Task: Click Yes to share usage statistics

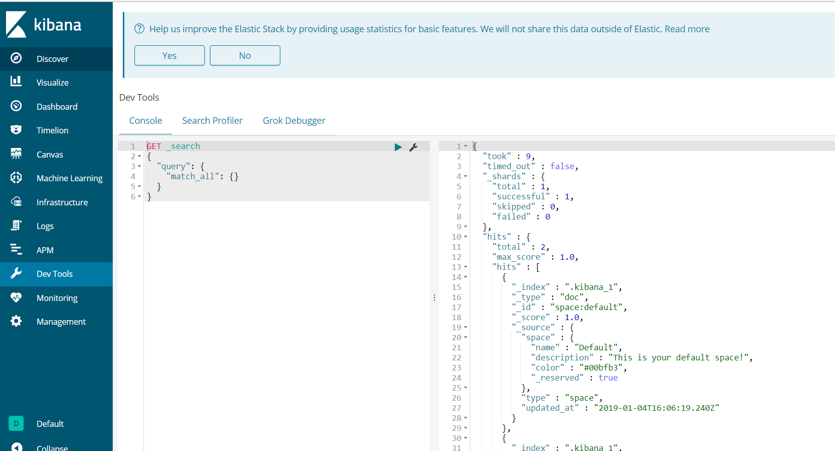Action: click(170, 55)
